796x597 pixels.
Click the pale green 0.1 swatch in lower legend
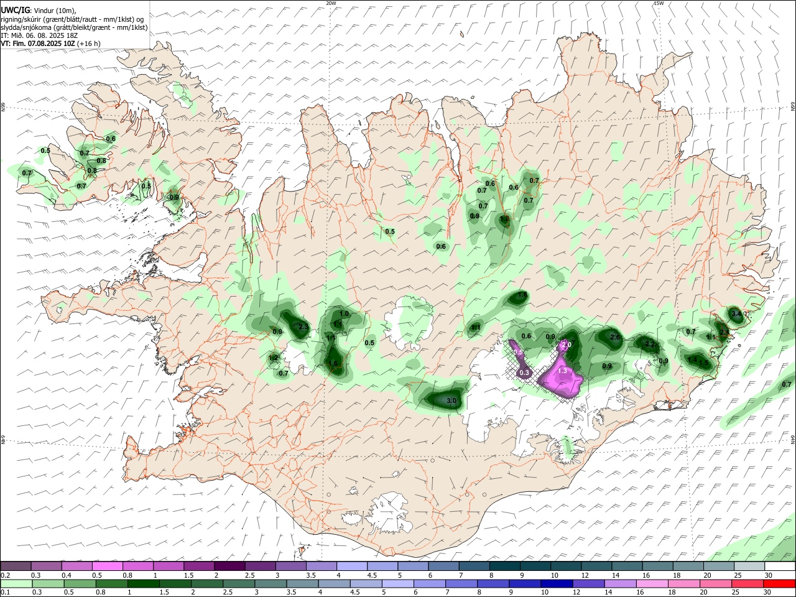[x=16, y=583]
